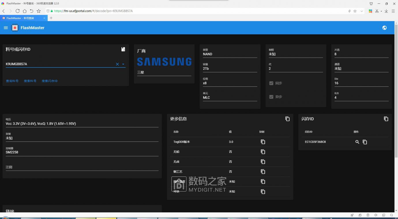Select the SM2258 controller value
The width and height of the screenshot is (398, 219).
point(12,152)
